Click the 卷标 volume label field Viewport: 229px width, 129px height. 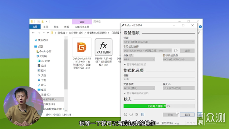pos(159,79)
